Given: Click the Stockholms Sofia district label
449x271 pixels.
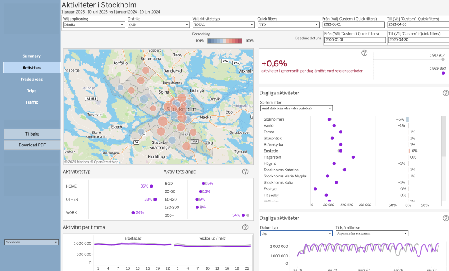Looking at the screenshot, I should 278,182.
